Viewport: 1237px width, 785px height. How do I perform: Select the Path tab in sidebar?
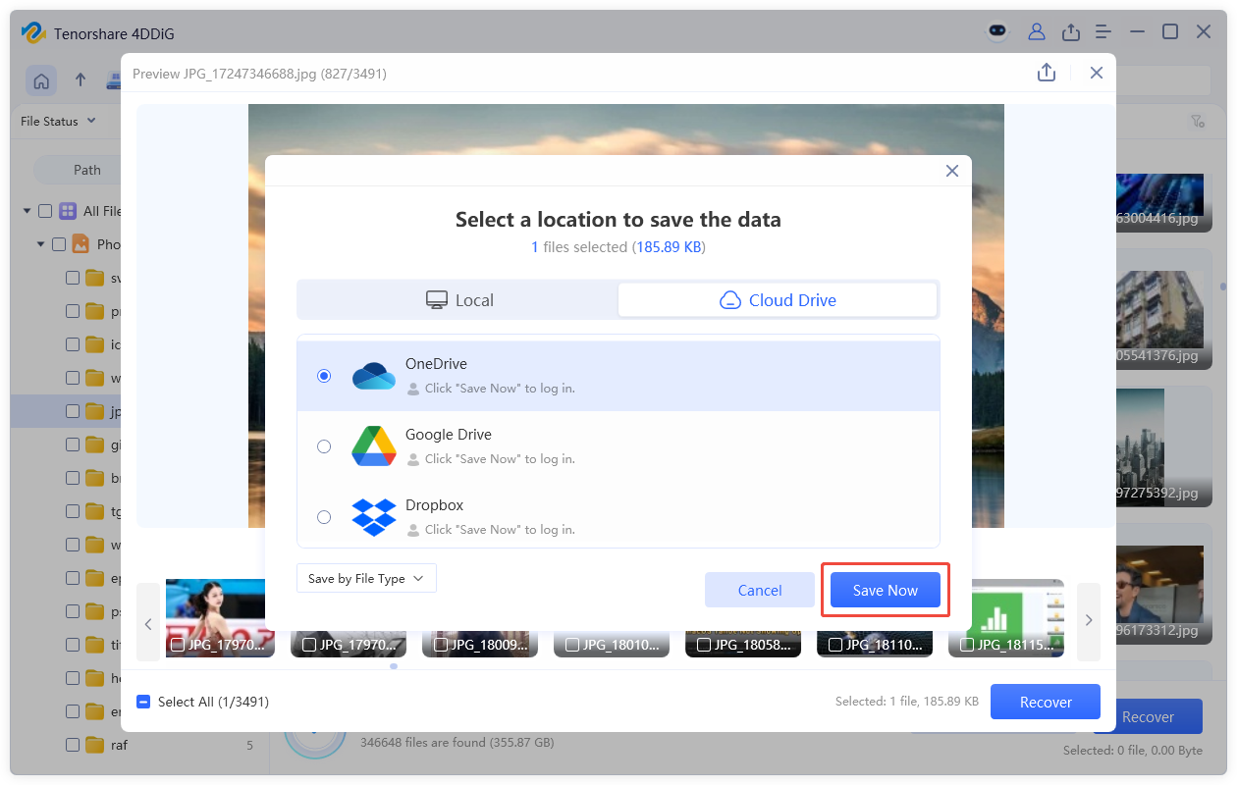pyautogui.click(x=87, y=170)
